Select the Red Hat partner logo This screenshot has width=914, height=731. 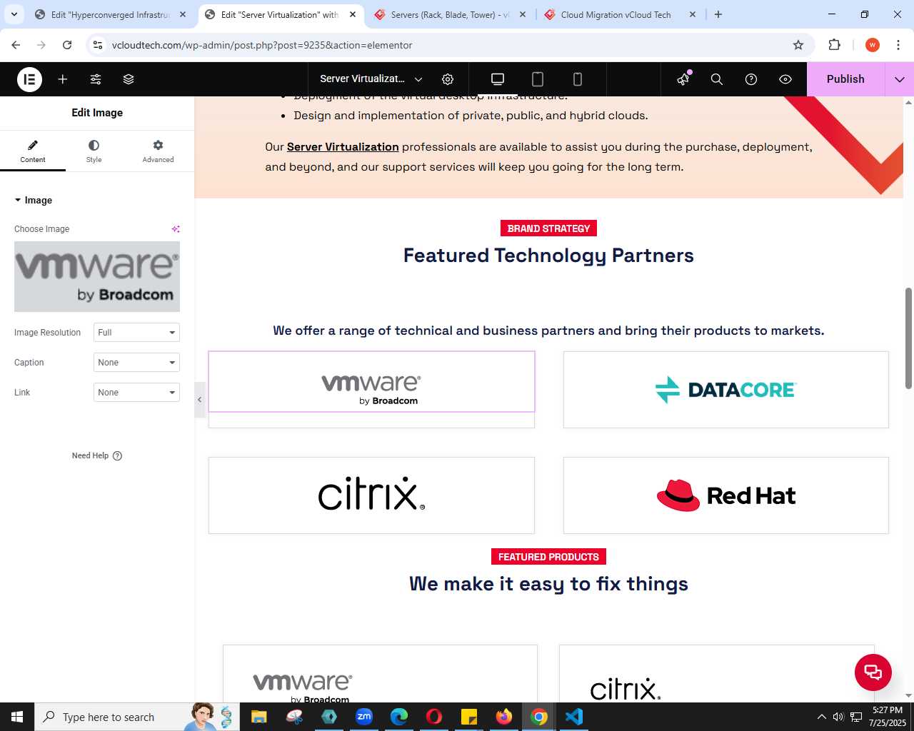coord(725,495)
